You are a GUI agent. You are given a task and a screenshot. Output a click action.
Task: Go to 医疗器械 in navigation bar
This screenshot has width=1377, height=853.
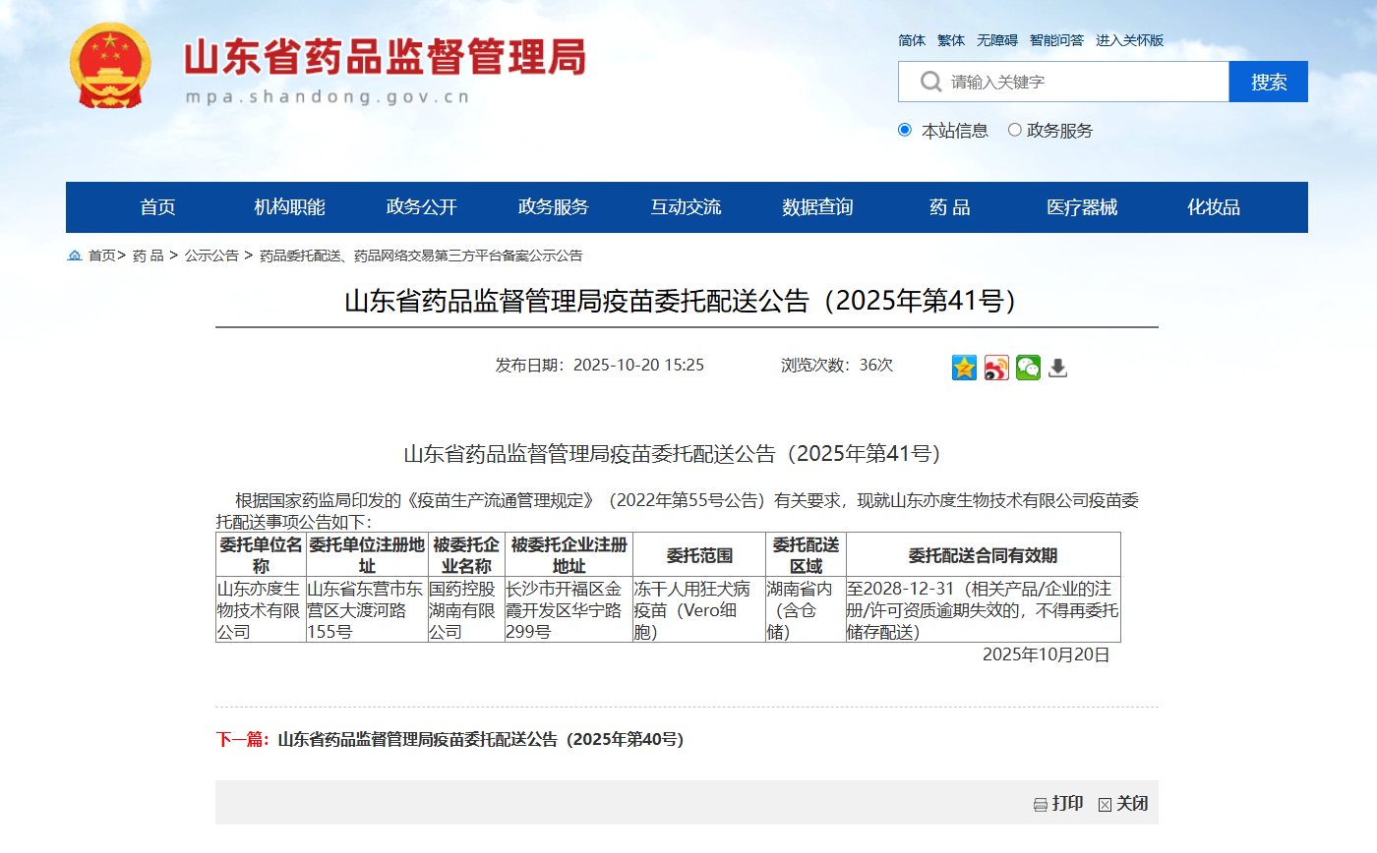point(1081,207)
